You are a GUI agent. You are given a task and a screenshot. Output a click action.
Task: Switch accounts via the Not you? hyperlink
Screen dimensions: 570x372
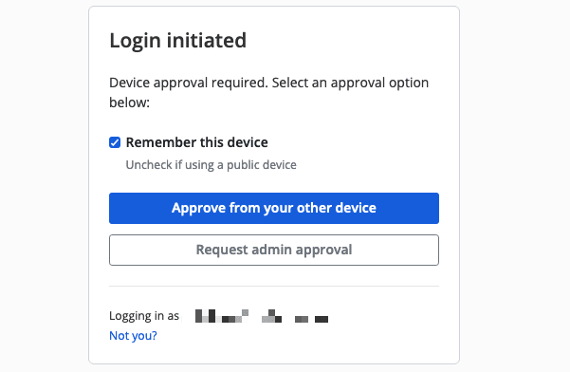[x=133, y=335]
